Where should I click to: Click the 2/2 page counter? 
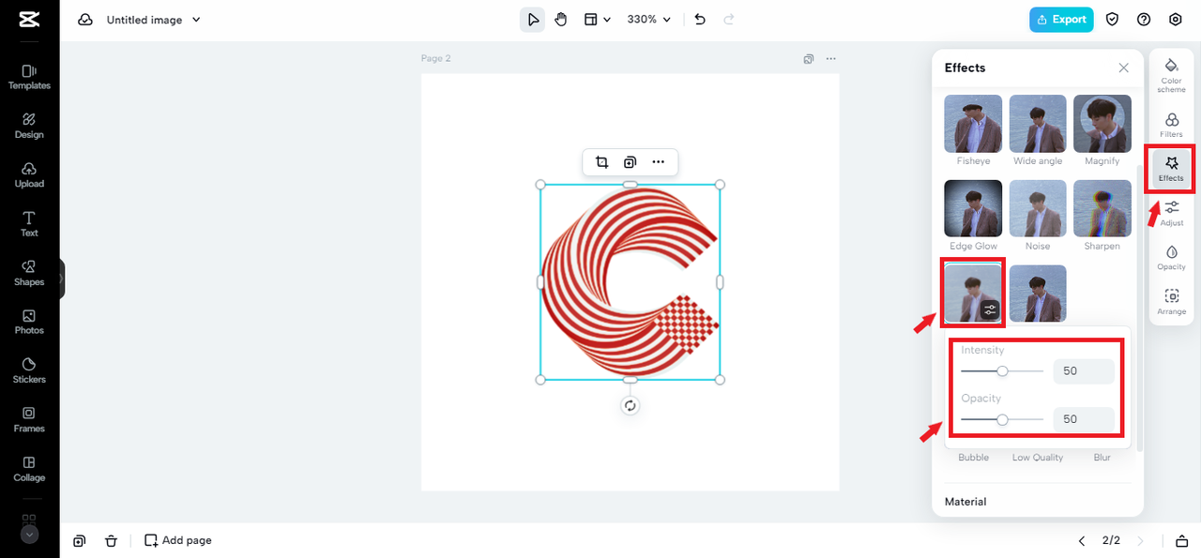pos(1111,540)
